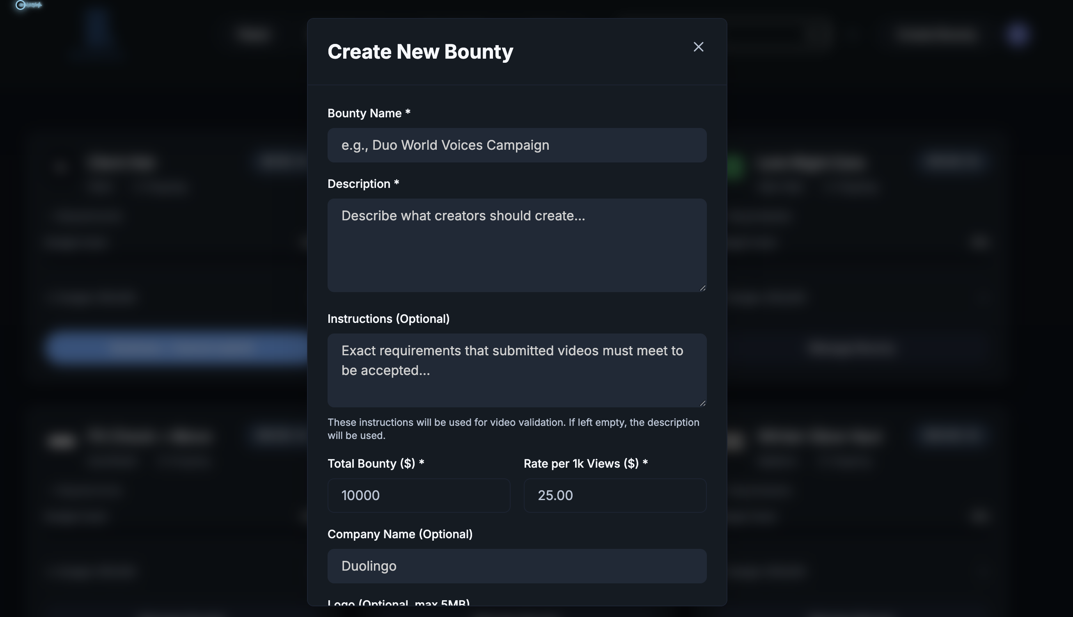Click the "Rate per 1k Views ($)" label

coord(585,464)
